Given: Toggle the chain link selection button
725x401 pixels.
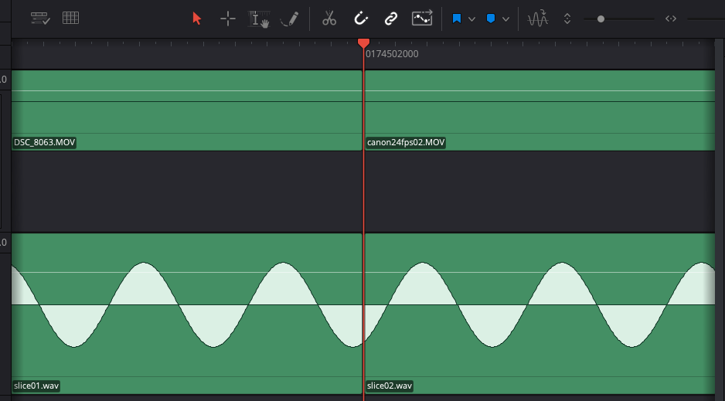Looking at the screenshot, I should click(391, 19).
